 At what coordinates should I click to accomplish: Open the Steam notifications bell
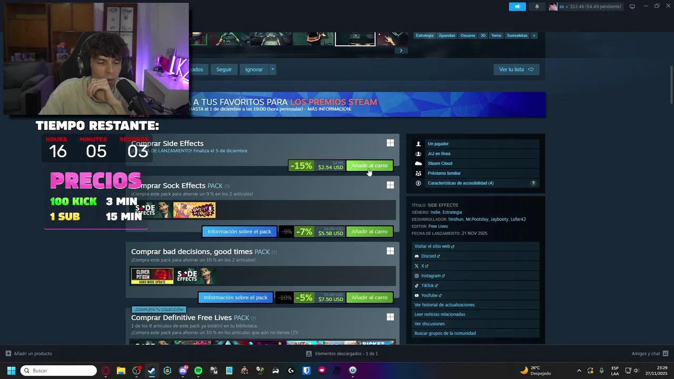pos(537,6)
